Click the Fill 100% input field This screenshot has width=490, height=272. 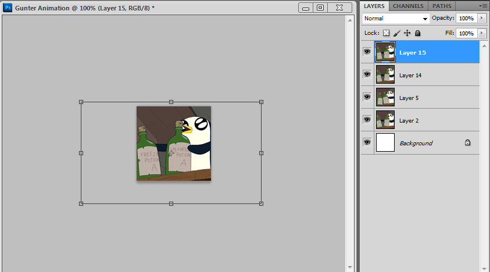point(467,33)
